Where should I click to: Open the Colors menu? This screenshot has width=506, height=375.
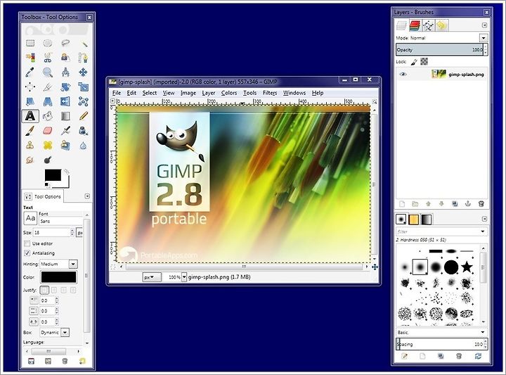coord(229,93)
